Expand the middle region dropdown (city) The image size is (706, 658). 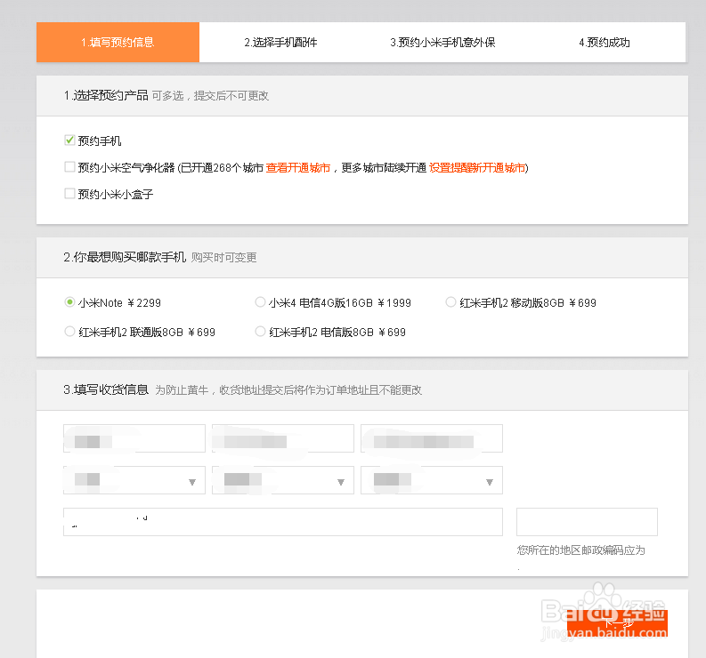click(283, 480)
